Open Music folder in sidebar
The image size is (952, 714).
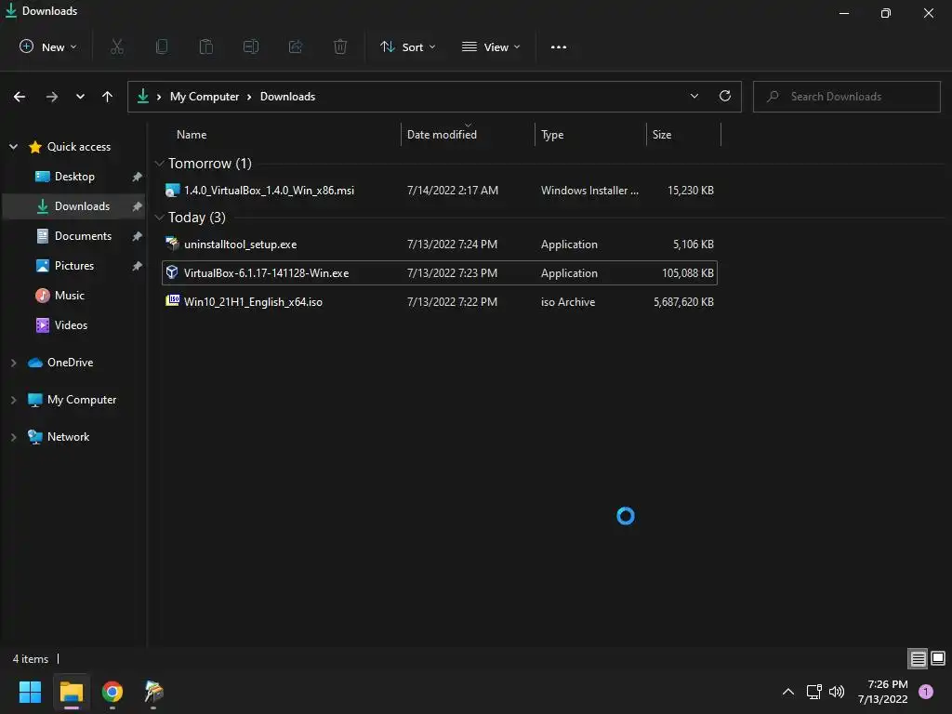coord(70,296)
